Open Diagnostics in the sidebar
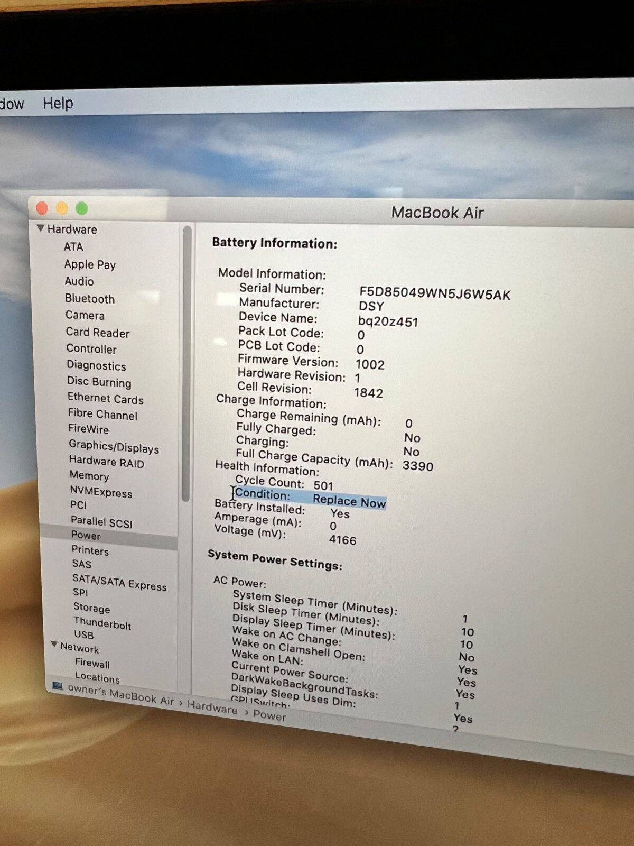This screenshot has width=634, height=846. click(x=96, y=365)
